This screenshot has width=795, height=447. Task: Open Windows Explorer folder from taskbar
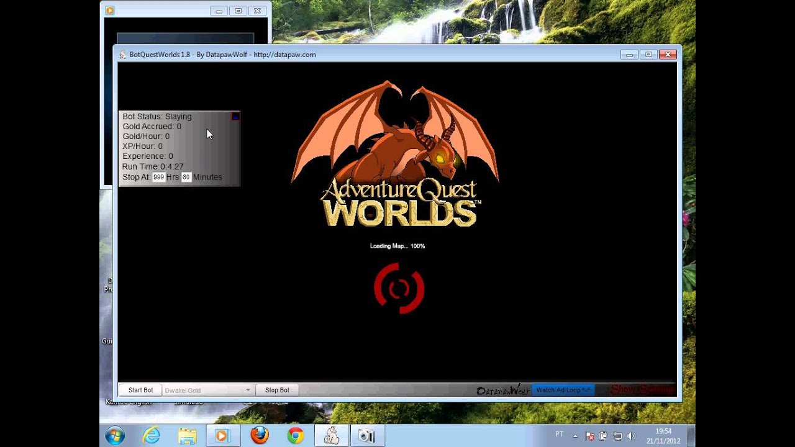tap(187, 436)
